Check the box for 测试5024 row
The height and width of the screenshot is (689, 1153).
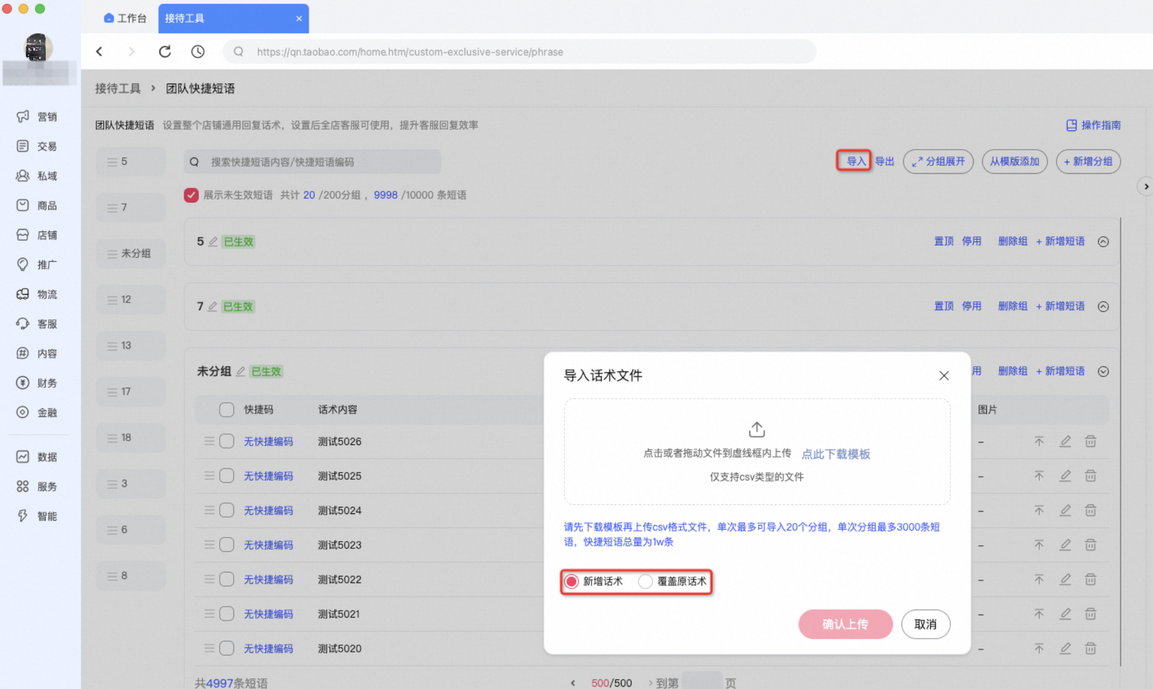[x=226, y=510]
